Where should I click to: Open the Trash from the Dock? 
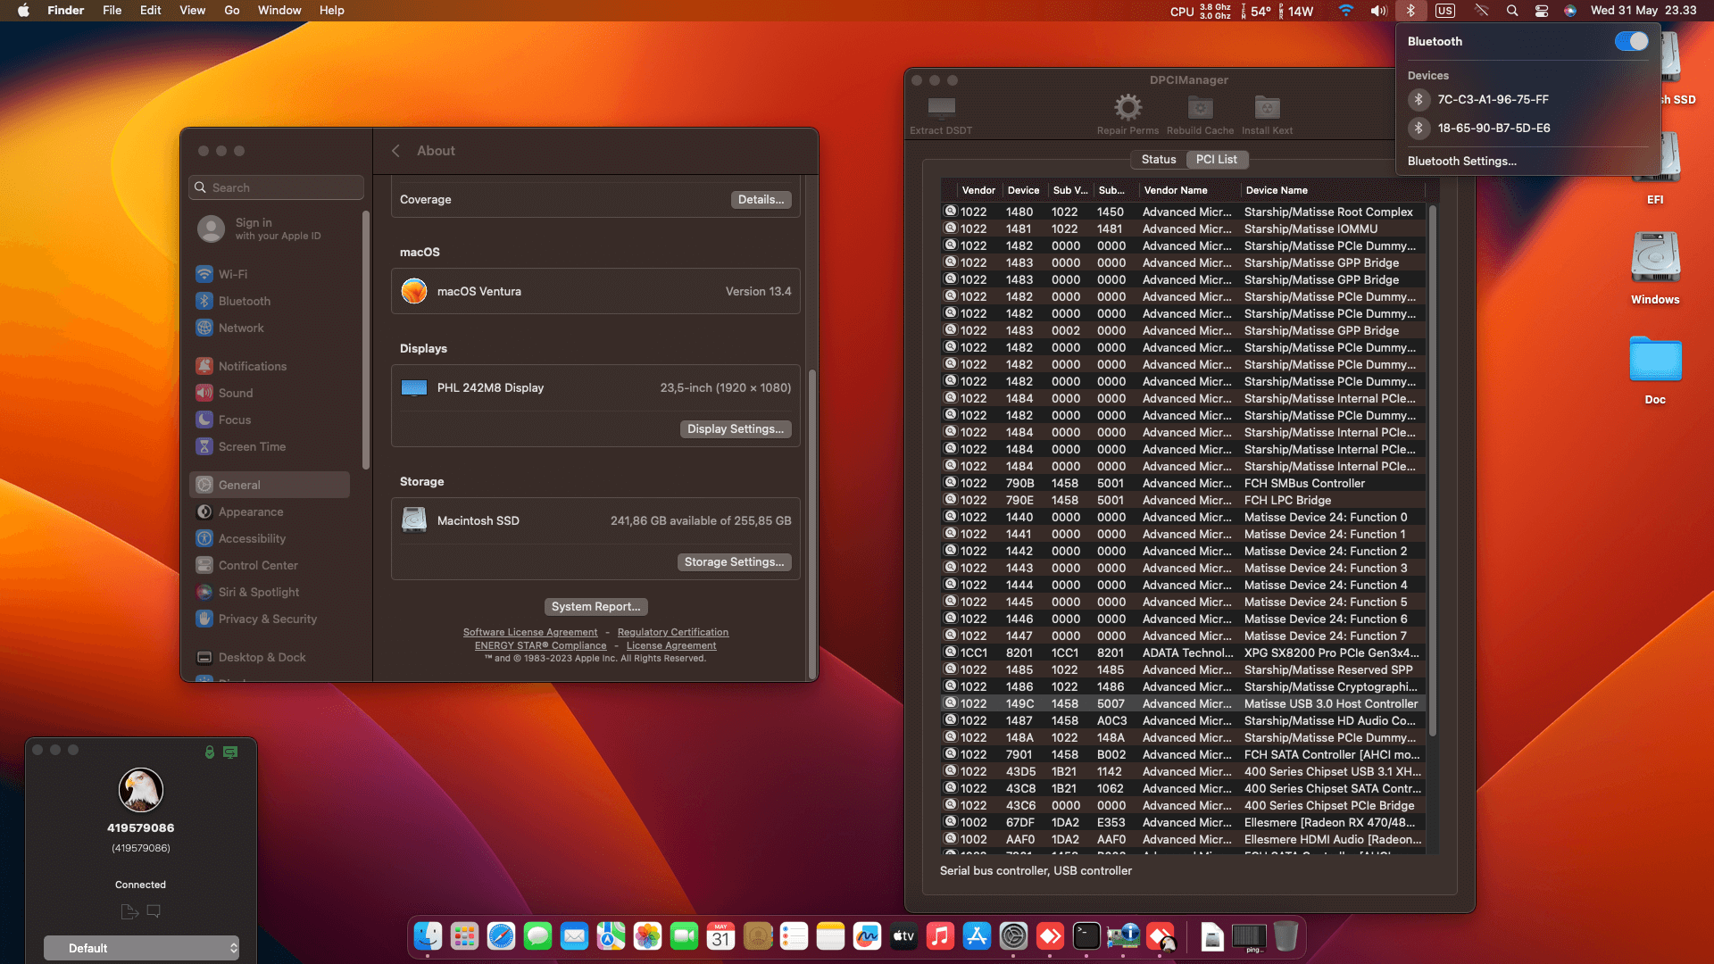pyautogui.click(x=1285, y=936)
